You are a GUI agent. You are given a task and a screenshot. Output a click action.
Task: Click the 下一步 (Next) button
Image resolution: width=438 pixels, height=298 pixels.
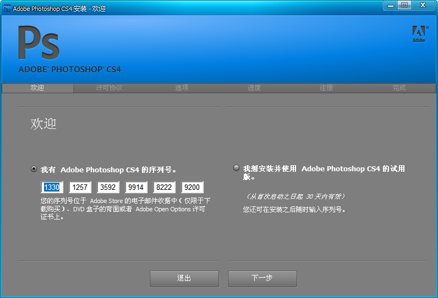[x=262, y=278]
